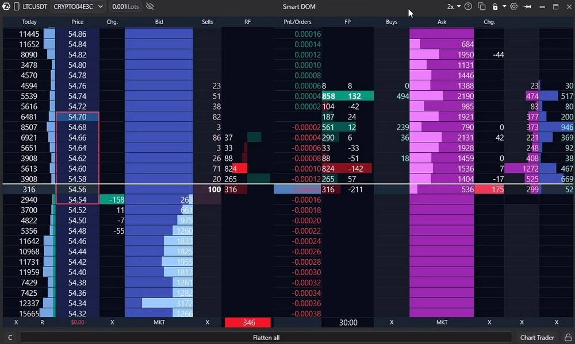575x344 pixels.
Task: Click the red -346 PnL cell
Action: 247,322
